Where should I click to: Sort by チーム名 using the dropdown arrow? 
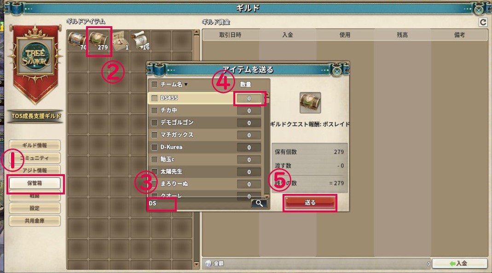click(186, 84)
